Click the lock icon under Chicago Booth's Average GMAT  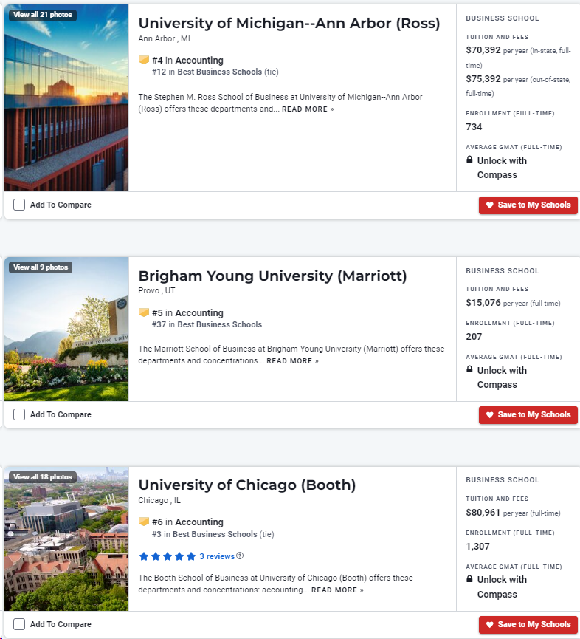469,578
